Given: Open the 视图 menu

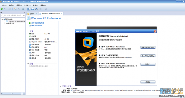Looking at the screenshot, I should [x=19, y=6].
